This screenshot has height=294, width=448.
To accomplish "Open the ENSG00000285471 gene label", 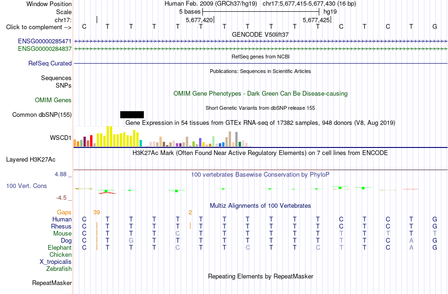I will coord(45,41).
